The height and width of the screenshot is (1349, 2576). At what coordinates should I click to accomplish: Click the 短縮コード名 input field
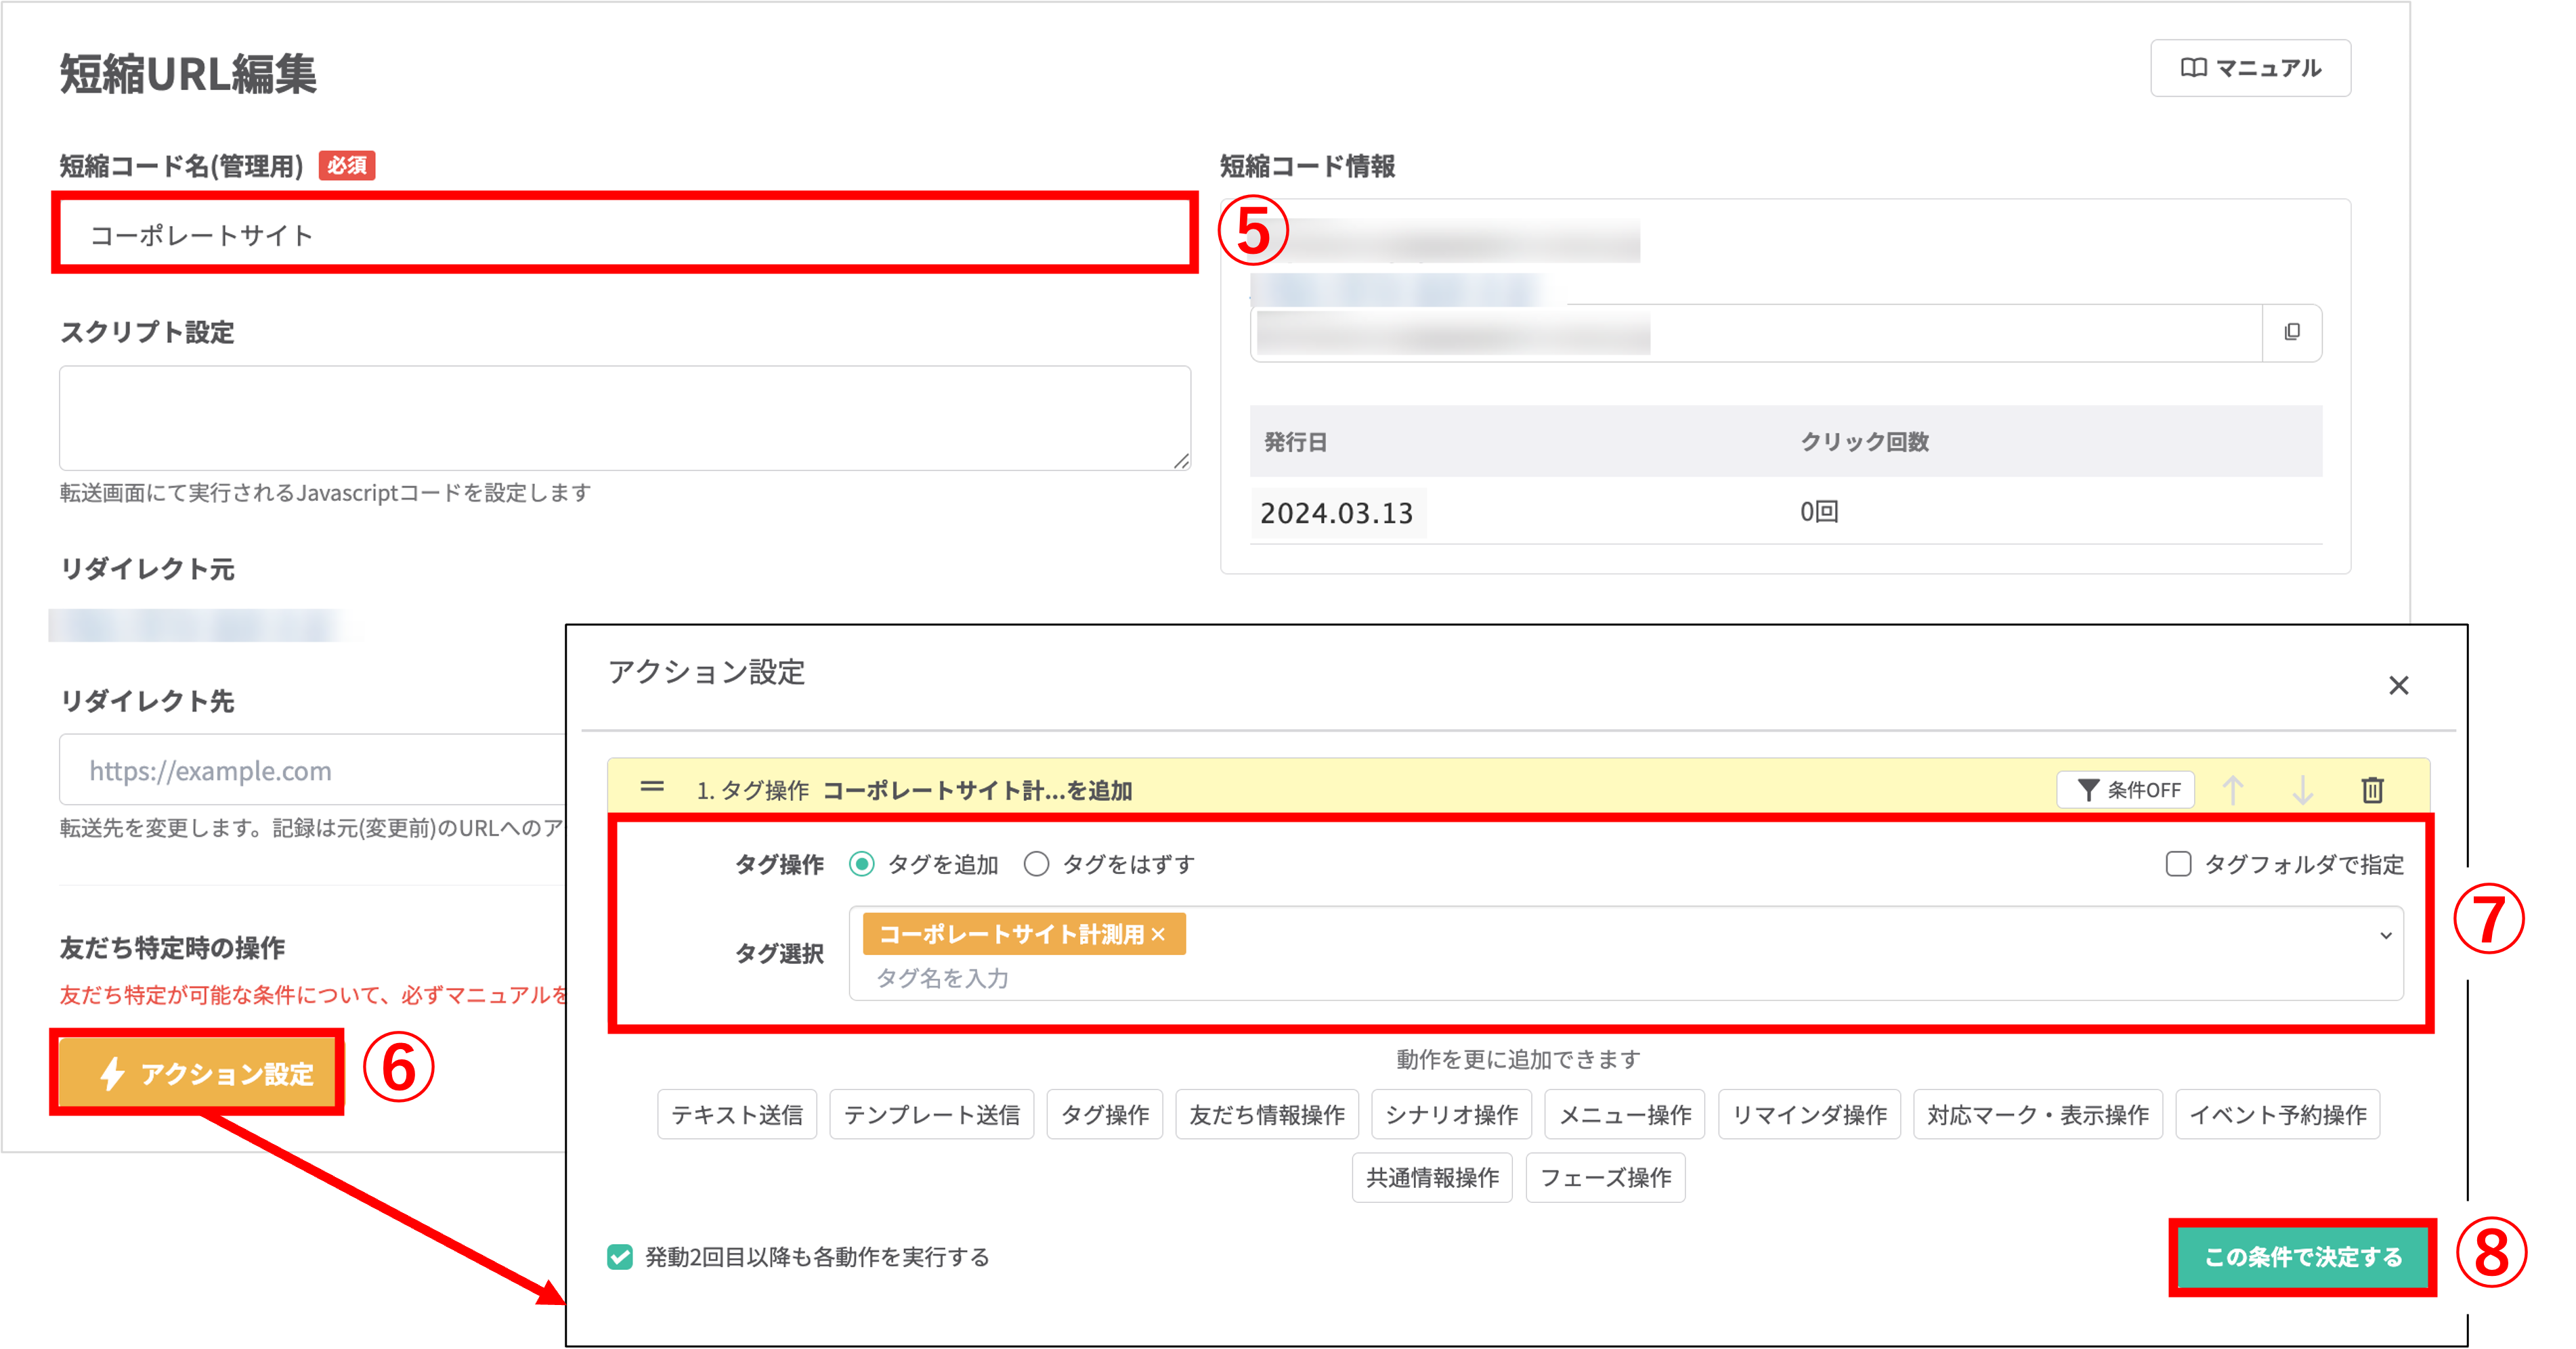click(624, 235)
